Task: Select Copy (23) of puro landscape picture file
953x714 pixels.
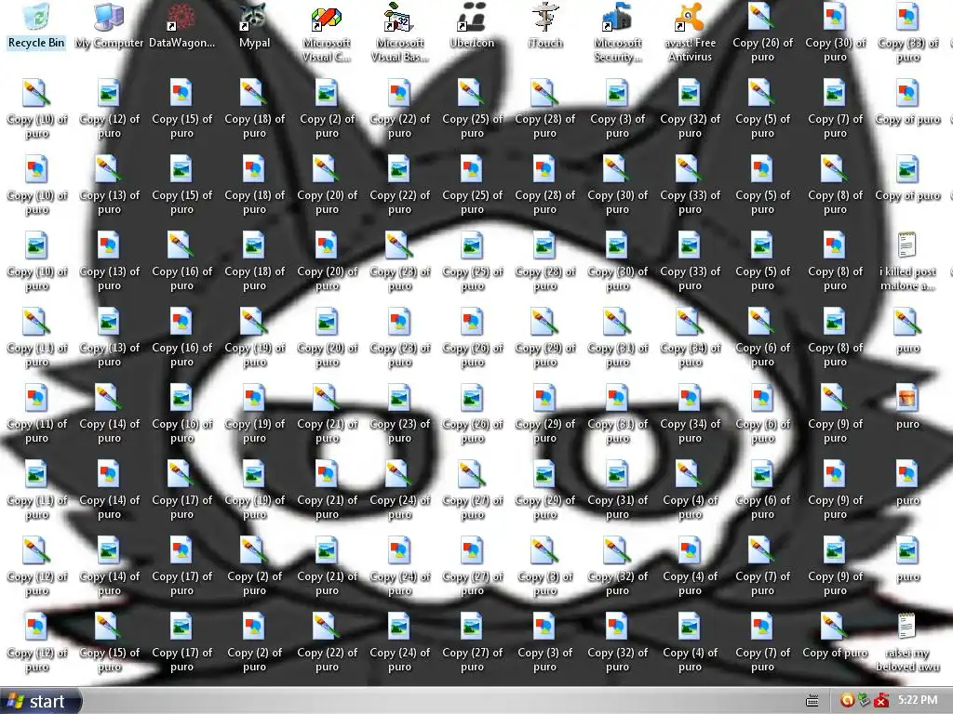Action: 399,413
